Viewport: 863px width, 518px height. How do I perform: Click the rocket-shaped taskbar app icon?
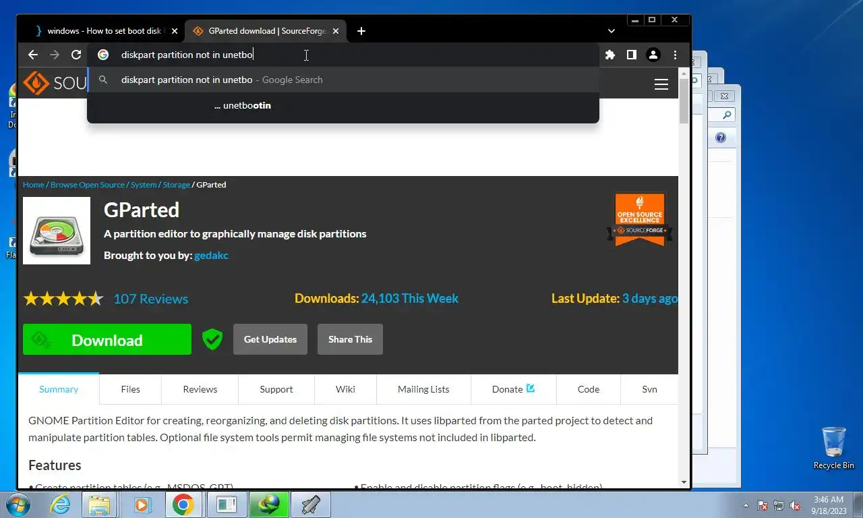[x=311, y=505]
